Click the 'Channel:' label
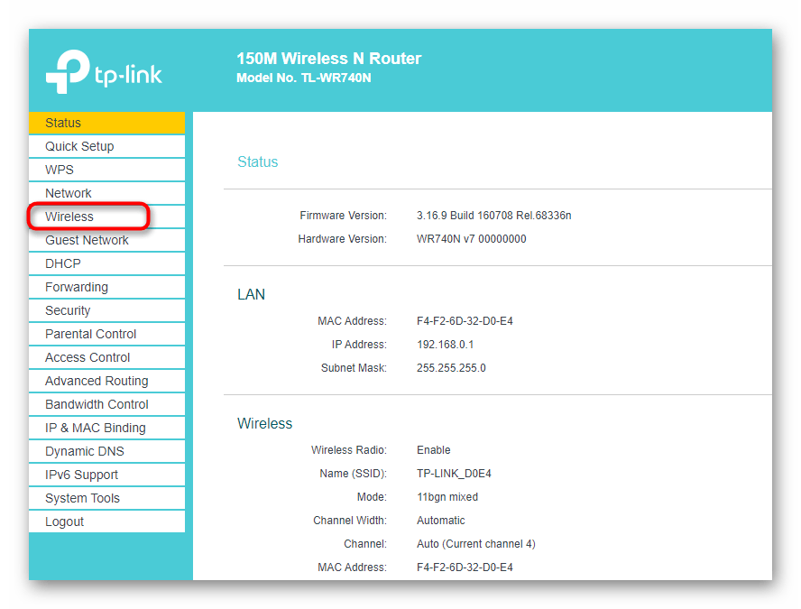 tap(365, 544)
